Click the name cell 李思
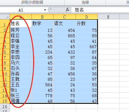This screenshot has height=112, width=129. click(x=21, y=52)
